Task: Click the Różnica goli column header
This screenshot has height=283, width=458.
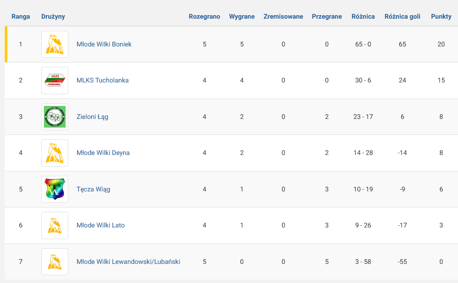Action: 402,16
